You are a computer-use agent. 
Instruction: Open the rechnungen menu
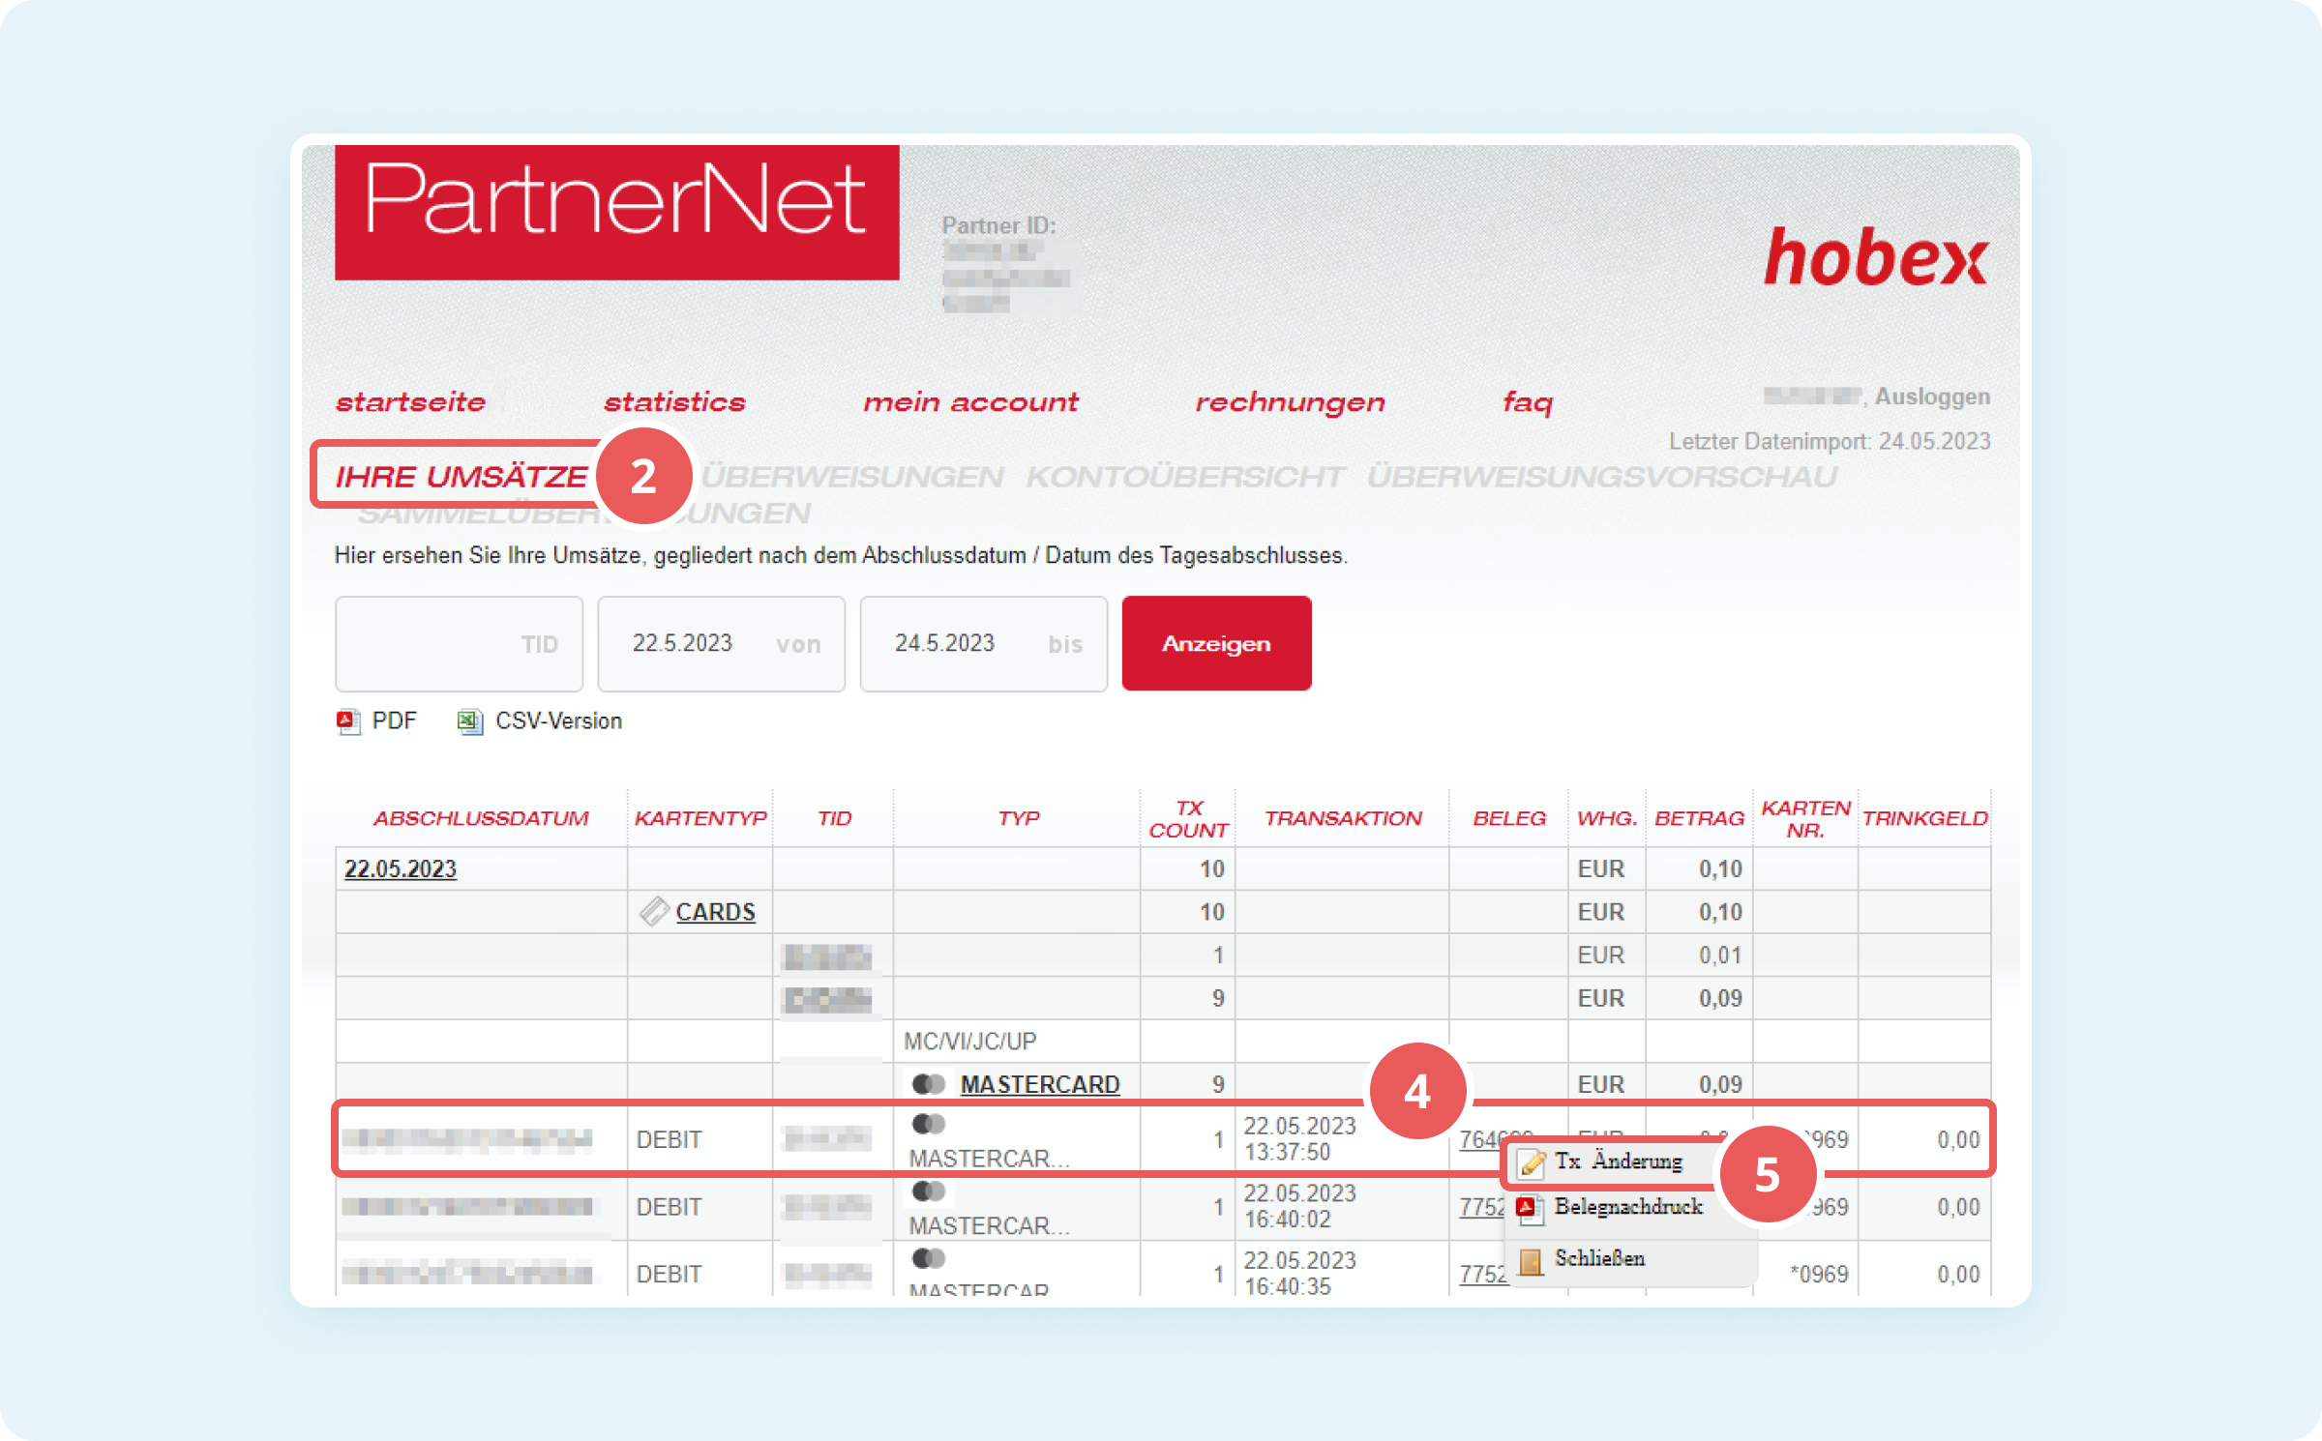[x=1290, y=402]
